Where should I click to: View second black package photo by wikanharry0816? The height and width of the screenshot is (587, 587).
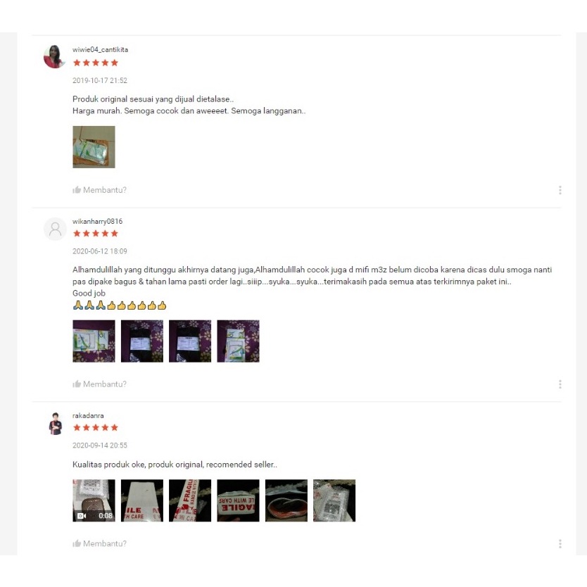tap(190, 341)
